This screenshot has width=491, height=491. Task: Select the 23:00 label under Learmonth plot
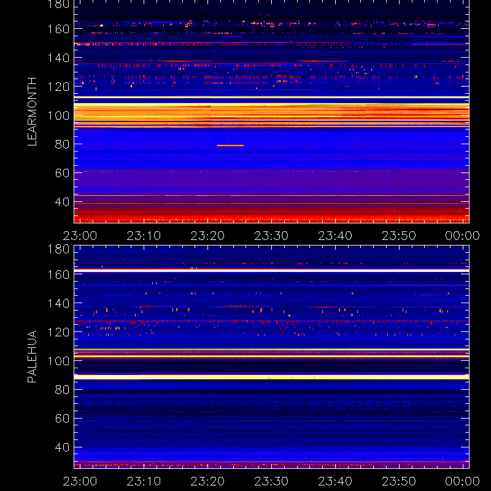point(80,236)
